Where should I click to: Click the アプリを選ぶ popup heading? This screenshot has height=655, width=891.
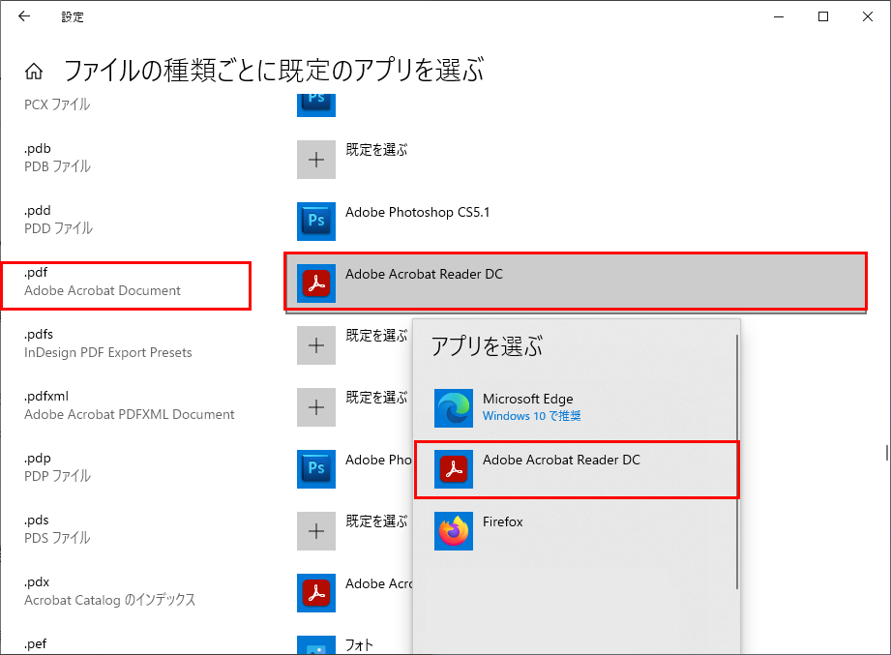[x=487, y=346]
